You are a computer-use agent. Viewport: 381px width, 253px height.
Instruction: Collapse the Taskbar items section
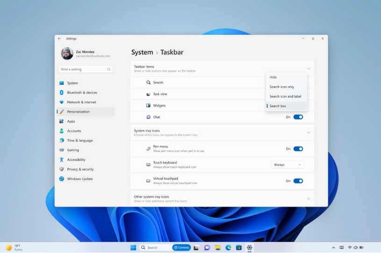(309, 69)
